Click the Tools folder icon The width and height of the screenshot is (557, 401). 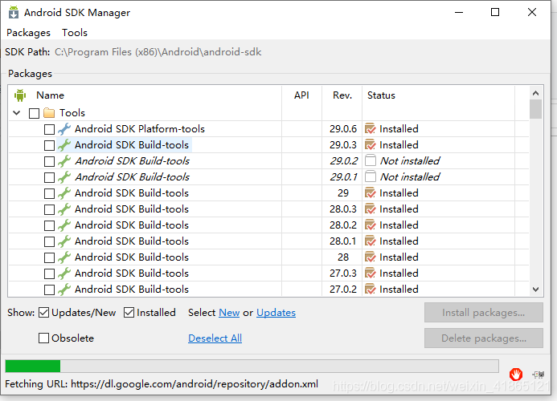[x=49, y=113]
